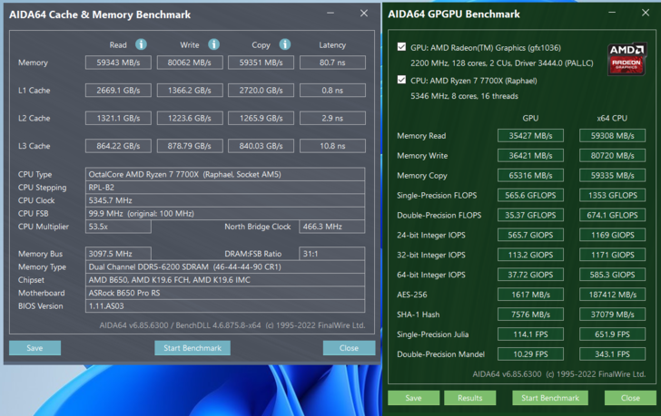
Task: Start Benchmark in Cache & Memory window
Action: pos(192,348)
